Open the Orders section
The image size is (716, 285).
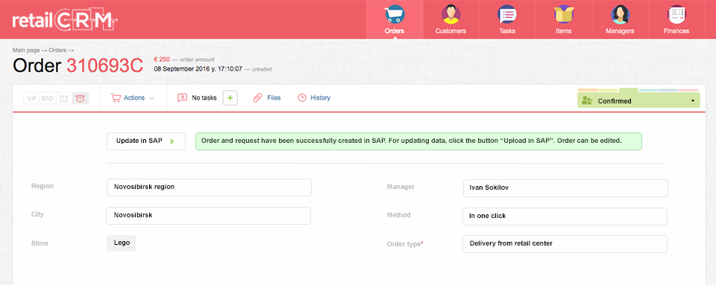click(395, 19)
